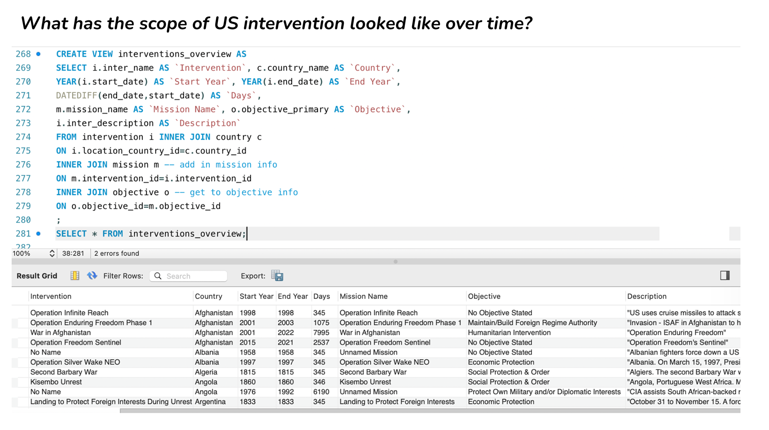Screen dimensions: 769x430
Task: Click the statement marker dot on line 268
Action: pos(38,54)
